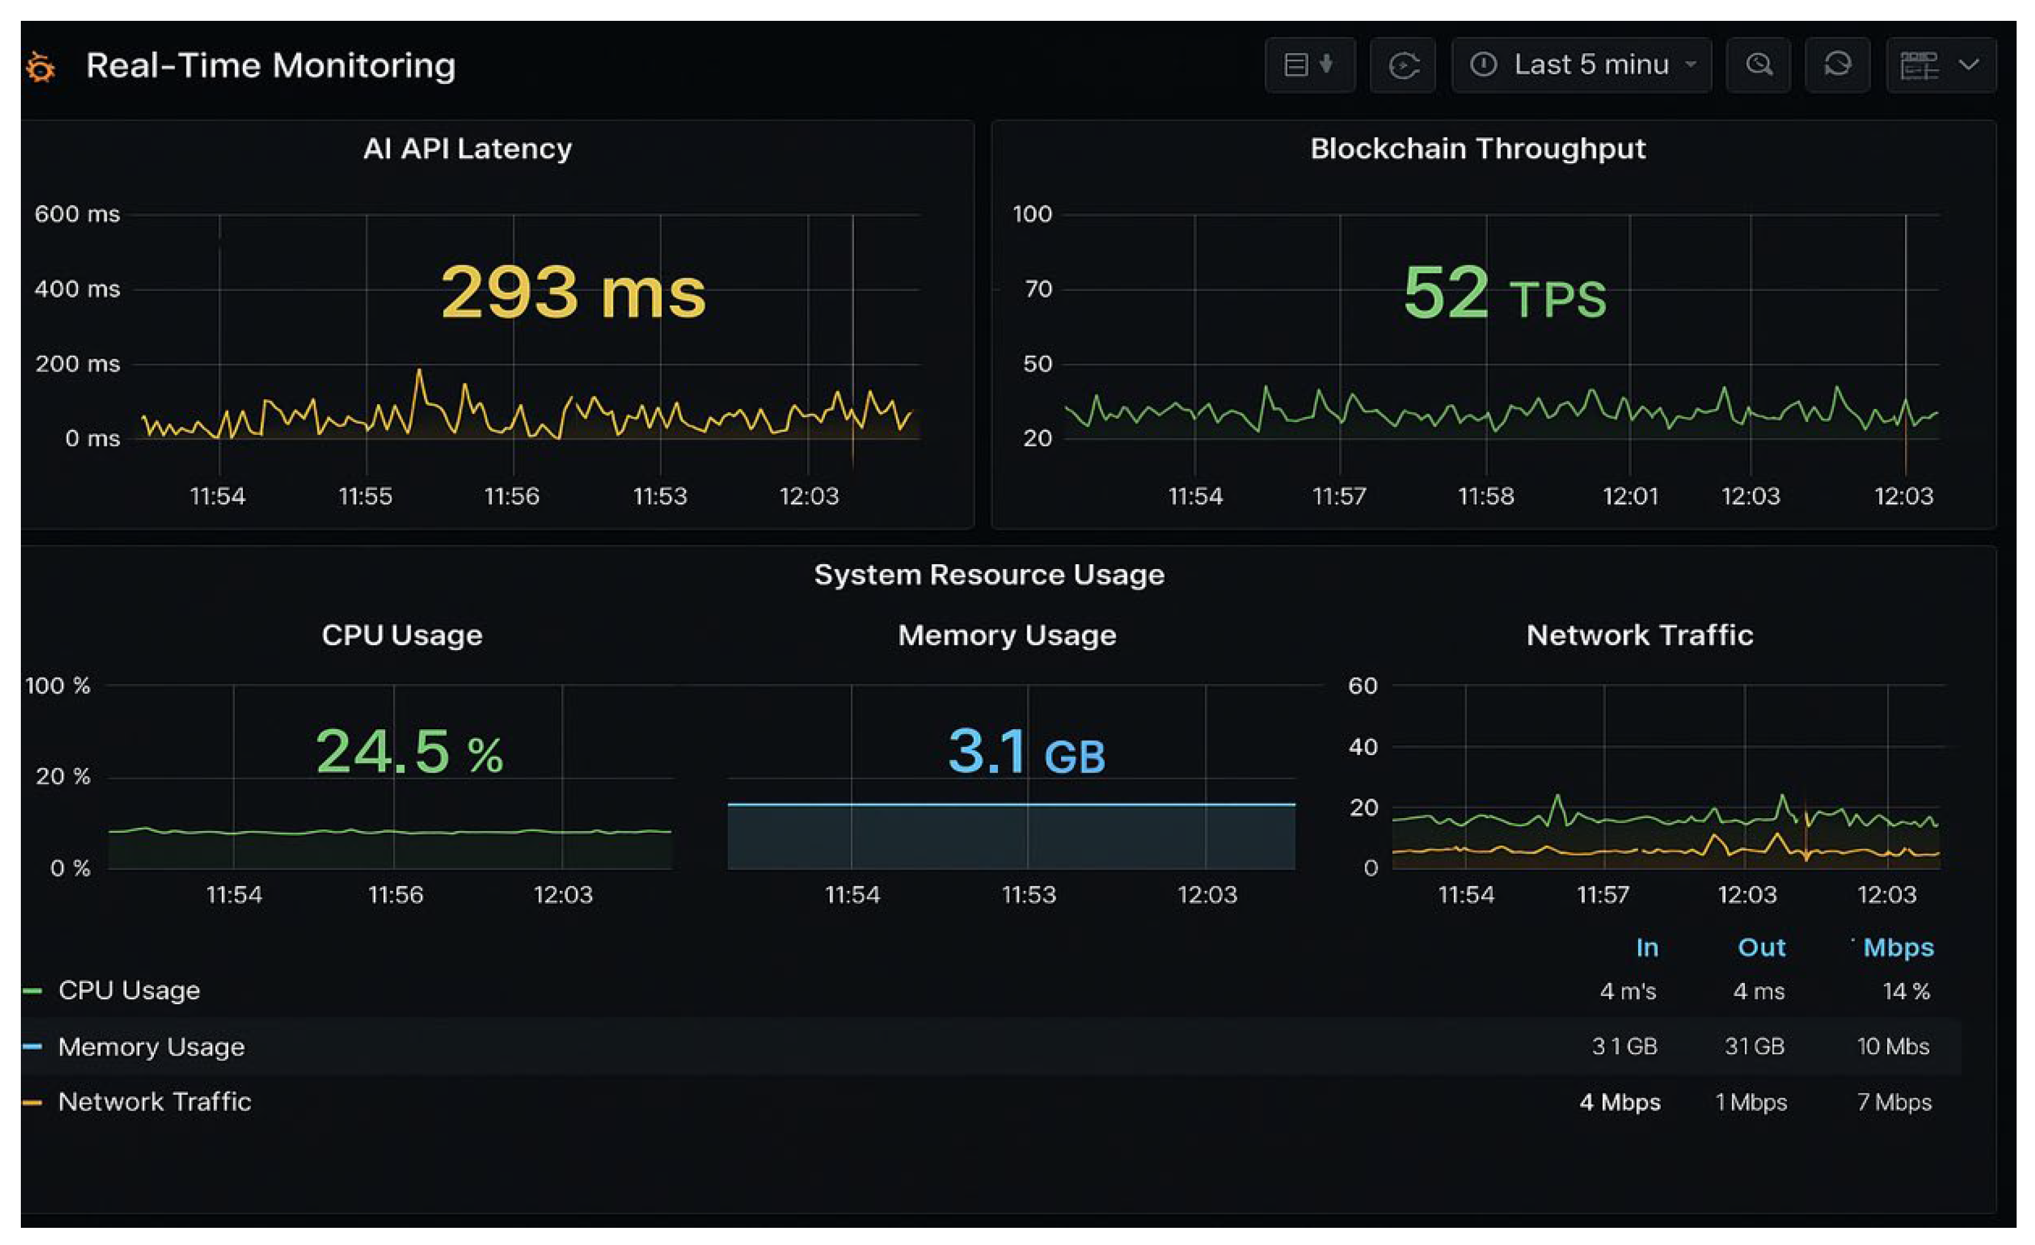Click the Memory Usage gauge bar
This screenshot has height=1245, width=2035.
1011,834
